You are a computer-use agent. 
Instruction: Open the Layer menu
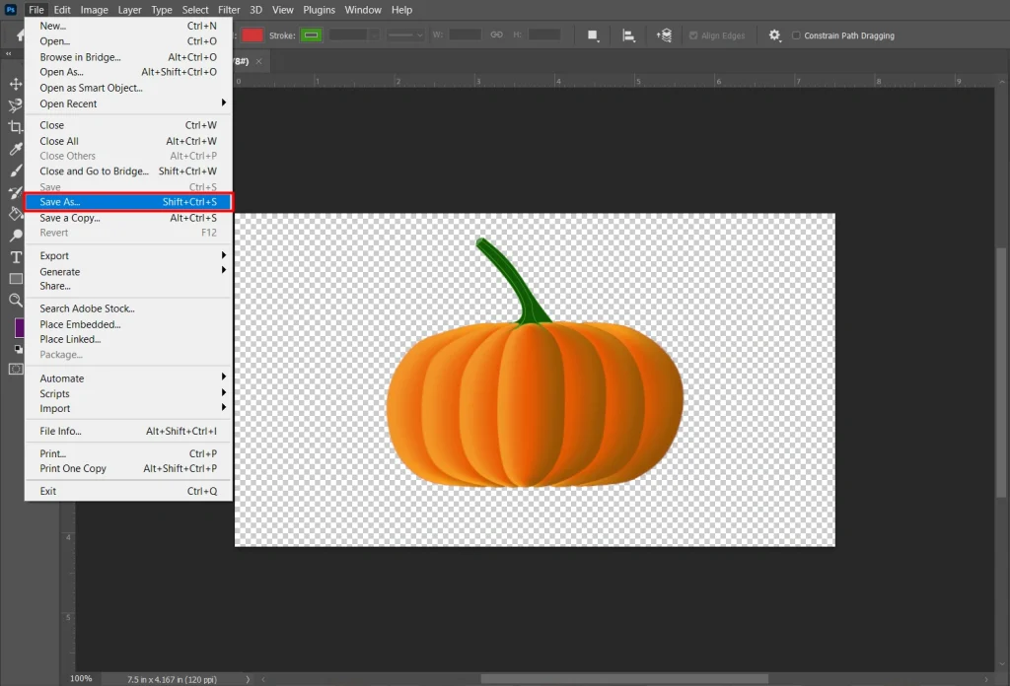129,10
